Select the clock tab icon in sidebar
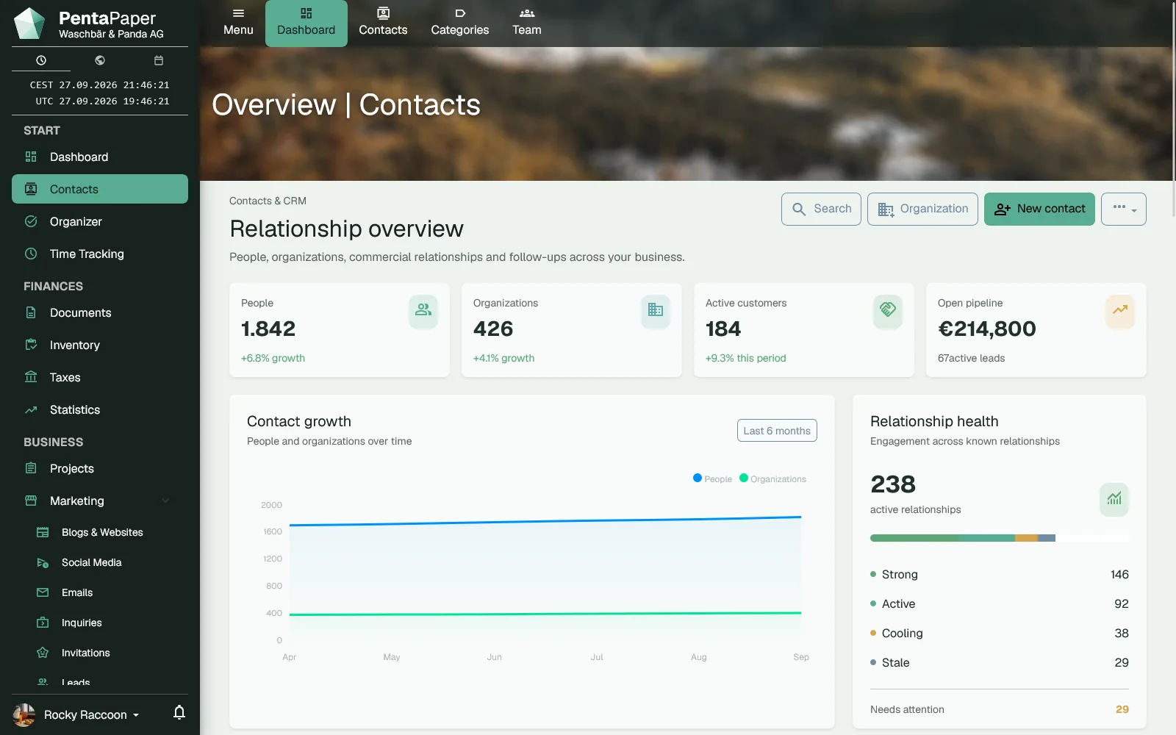This screenshot has height=735, width=1176. [41, 60]
